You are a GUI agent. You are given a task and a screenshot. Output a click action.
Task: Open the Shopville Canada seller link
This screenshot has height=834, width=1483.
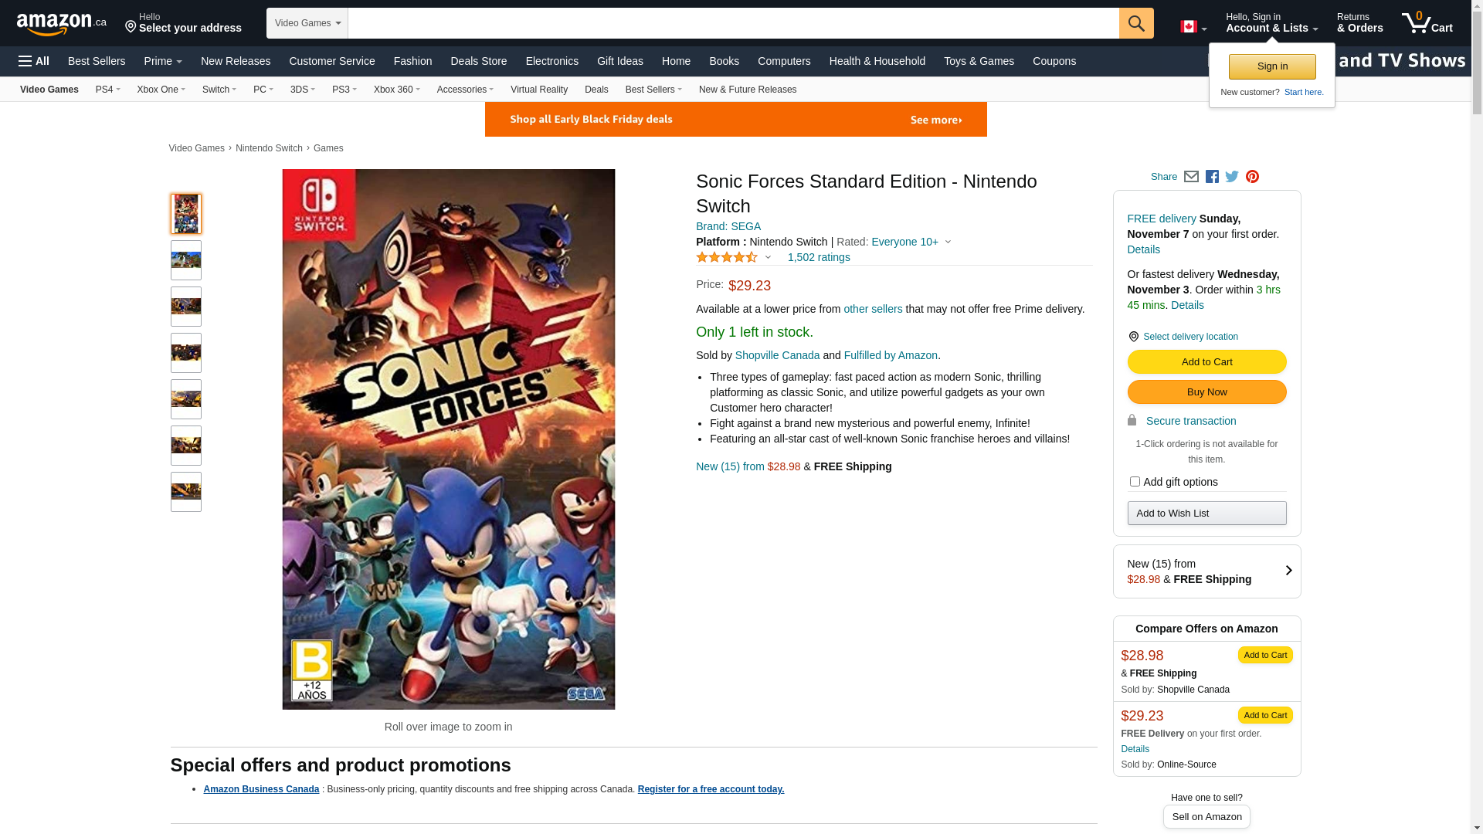click(777, 355)
